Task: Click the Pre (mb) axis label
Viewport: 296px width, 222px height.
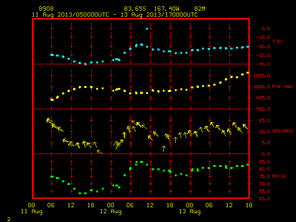Action: pos(283,86)
